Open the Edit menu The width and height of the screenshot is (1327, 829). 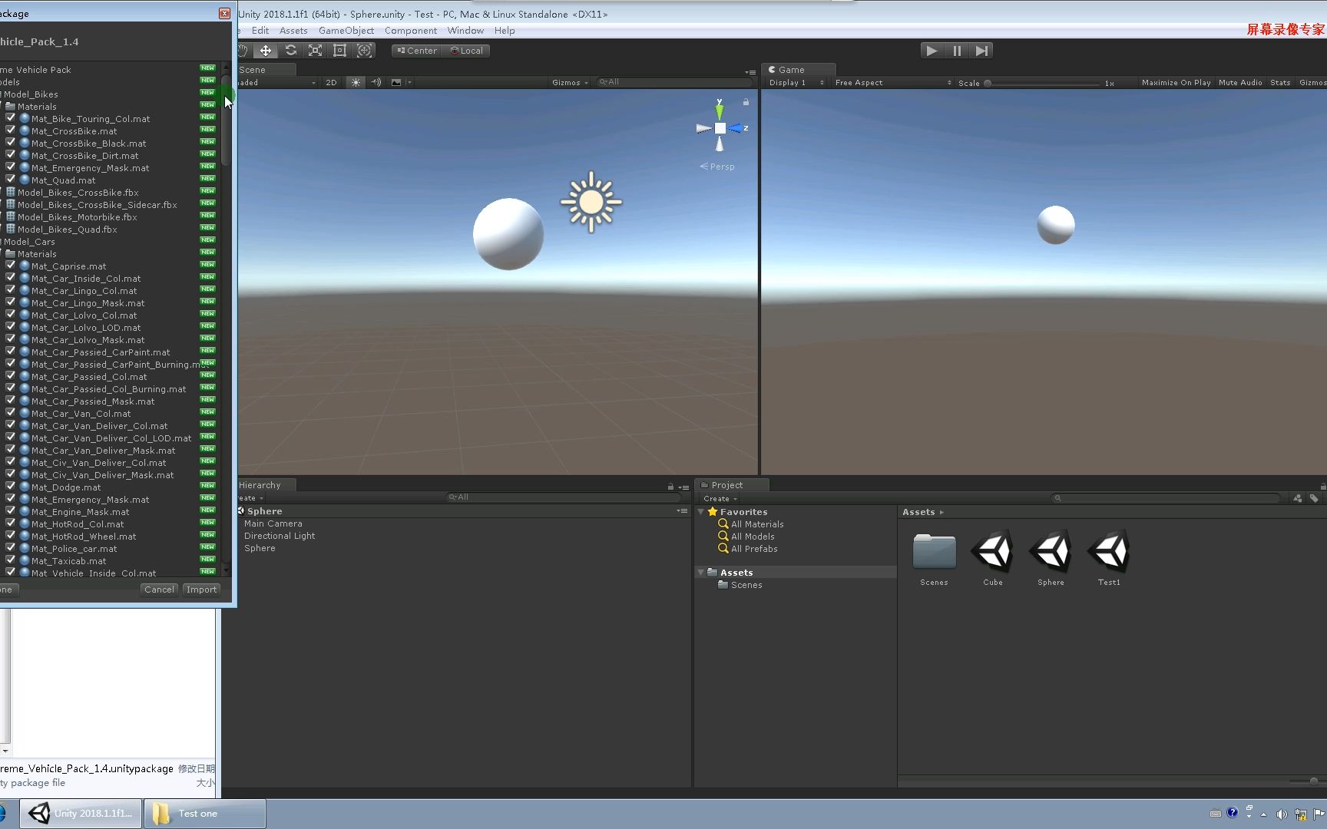coord(260,31)
